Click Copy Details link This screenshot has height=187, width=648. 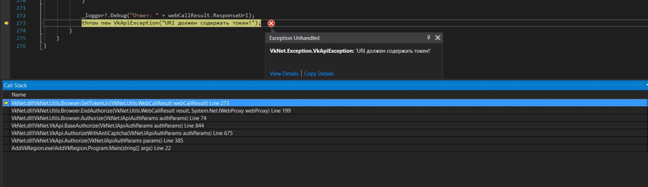click(x=319, y=73)
